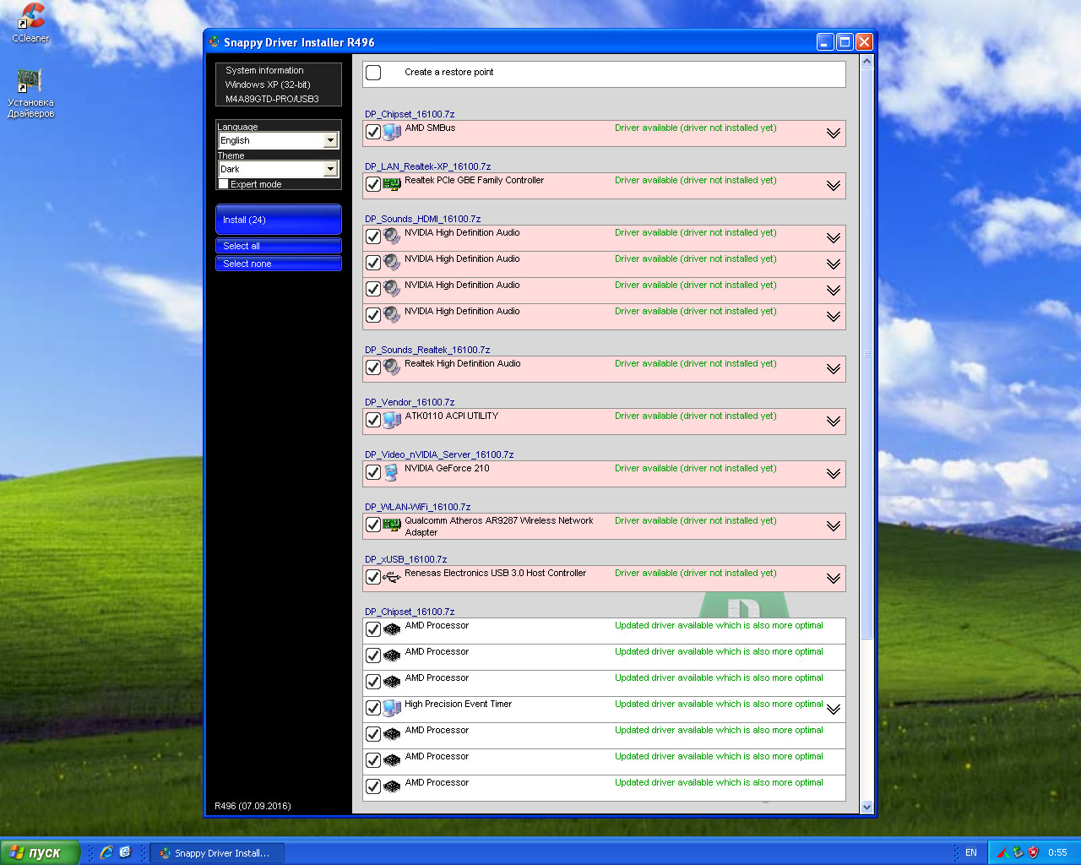Screen dimensions: 1081x865
Task: Open the CCleaner desktop shortcut
Action: point(31,23)
